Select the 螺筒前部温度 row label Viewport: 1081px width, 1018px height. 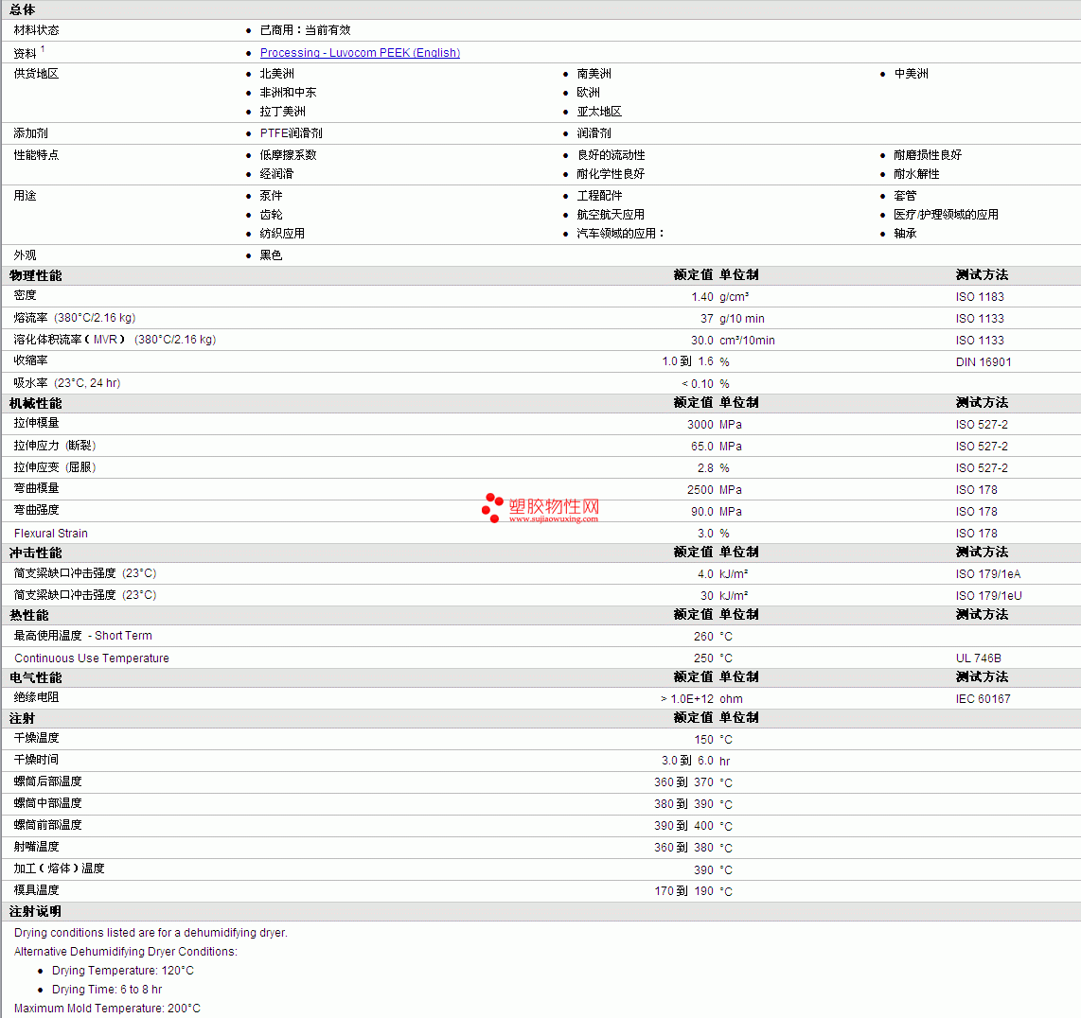(x=48, y=825)
